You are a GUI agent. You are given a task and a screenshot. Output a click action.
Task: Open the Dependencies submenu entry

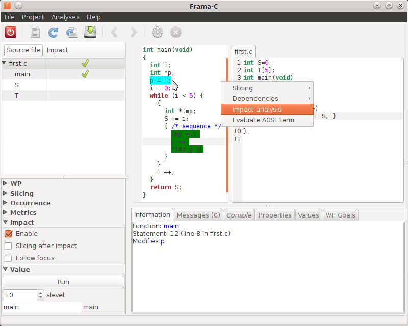[267, 98]
